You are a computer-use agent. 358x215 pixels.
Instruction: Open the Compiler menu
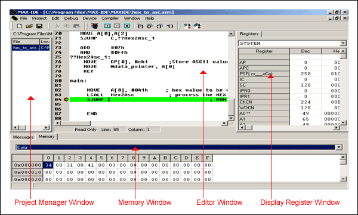click(110, 19)
